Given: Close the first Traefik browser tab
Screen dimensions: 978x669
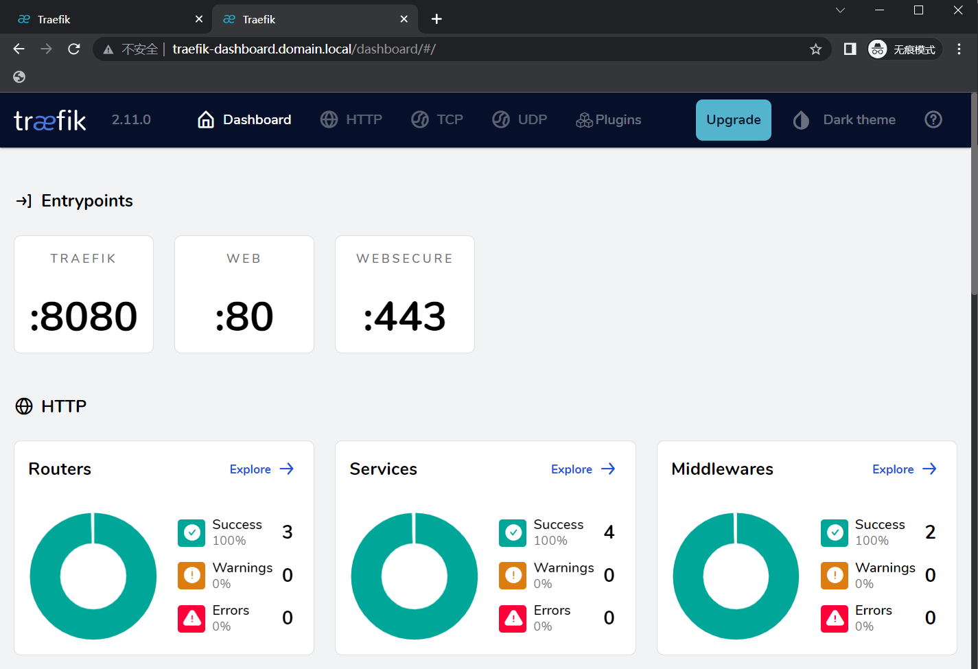Looking at the screenshot, I should pos(199,19).
